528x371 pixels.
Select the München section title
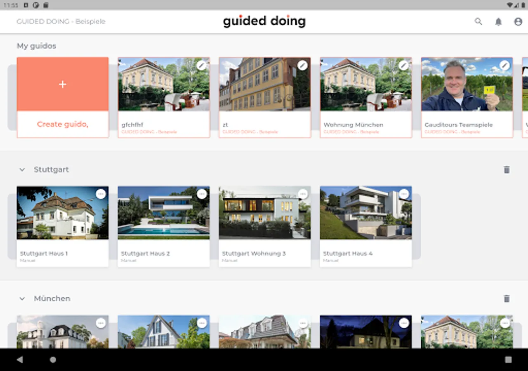(52, 298)
